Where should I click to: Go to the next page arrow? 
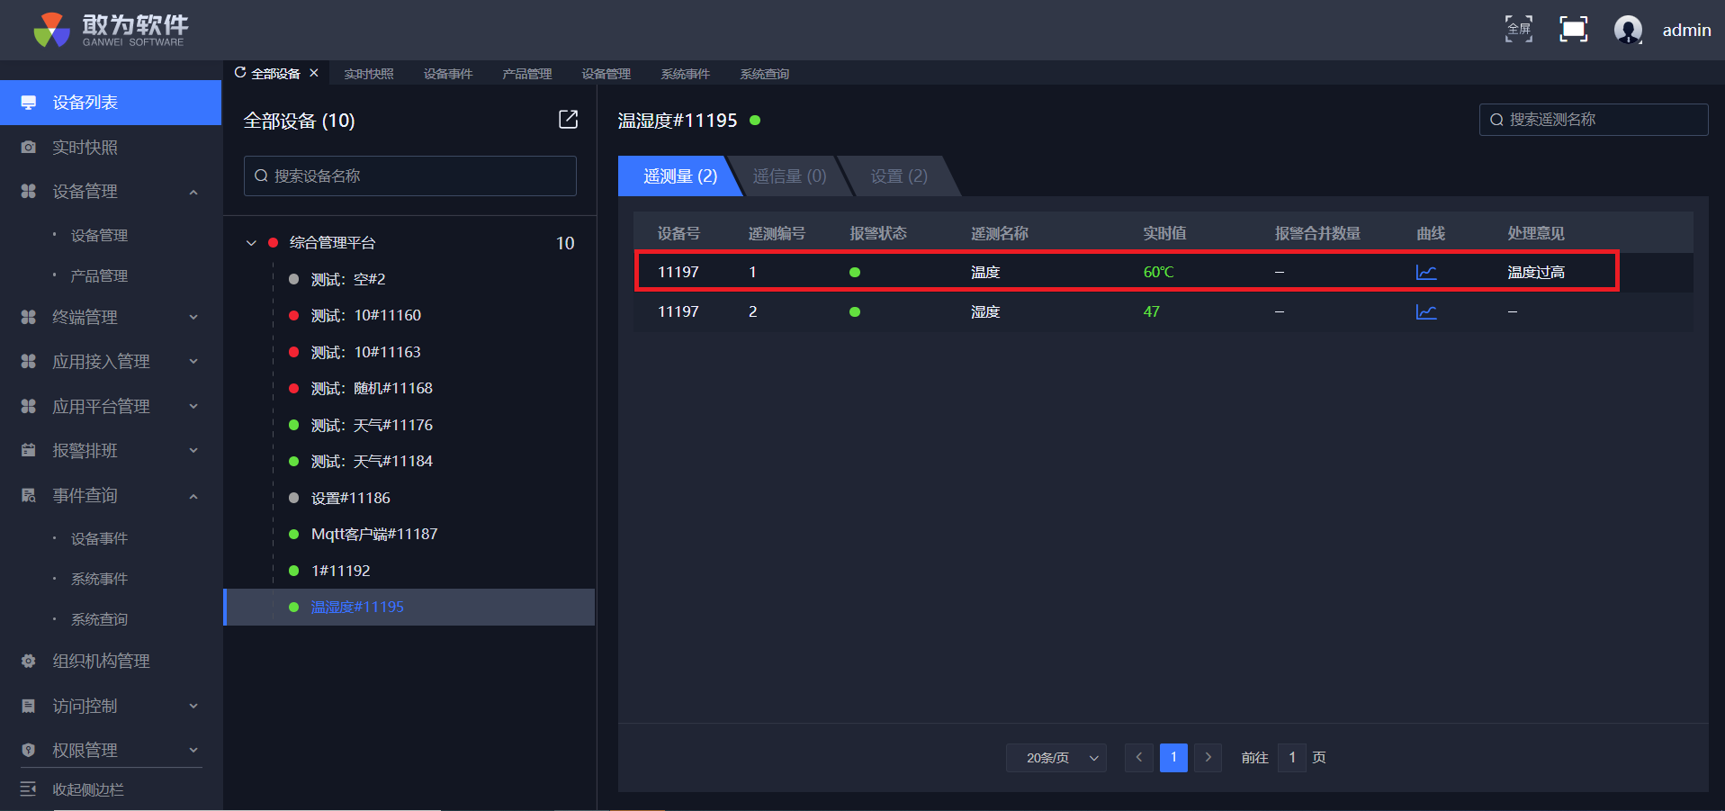pyautogui.click(x=1208, y=758)
